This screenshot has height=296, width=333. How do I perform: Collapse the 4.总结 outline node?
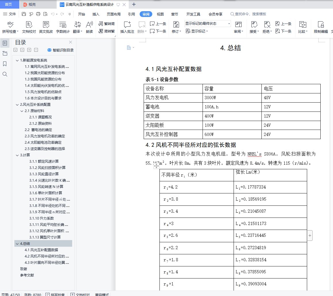point(17,244)
